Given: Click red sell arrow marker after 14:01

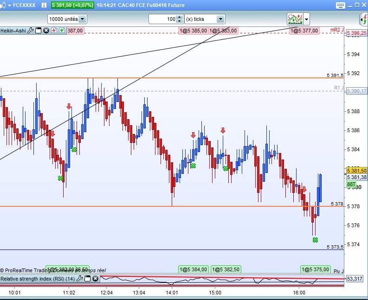Looking at the screenshot, I should (193, 135).
